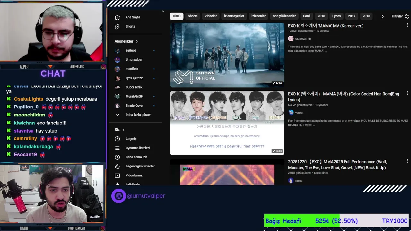Click Esocan19 username in chat

click(x=25, y=155)
